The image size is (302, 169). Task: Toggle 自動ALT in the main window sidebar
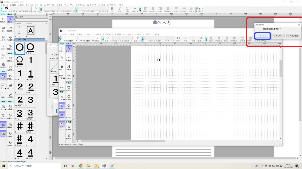3,125
